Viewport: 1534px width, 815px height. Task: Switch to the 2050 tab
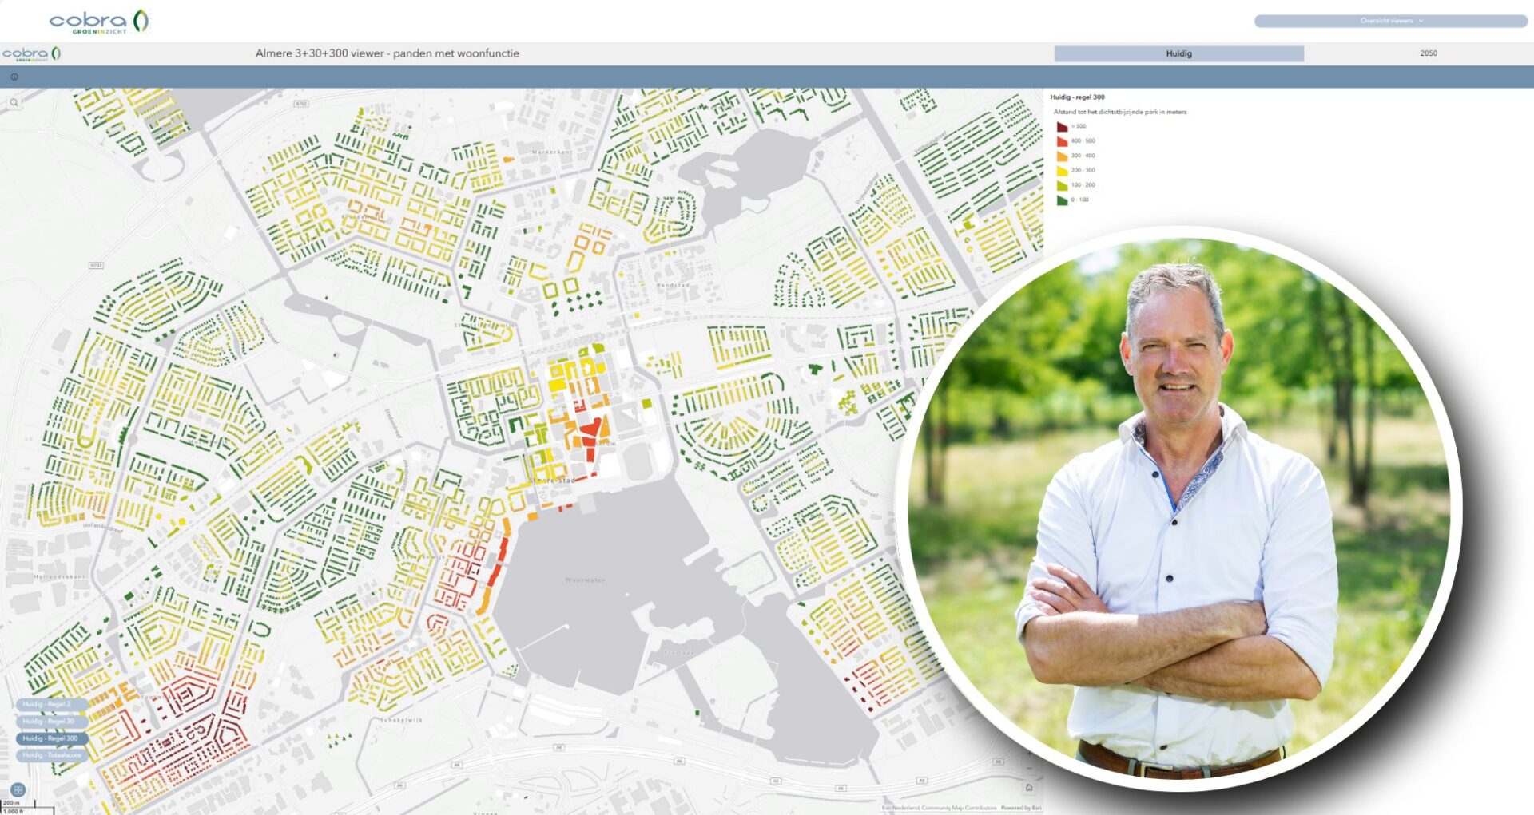click(1429, 53)
